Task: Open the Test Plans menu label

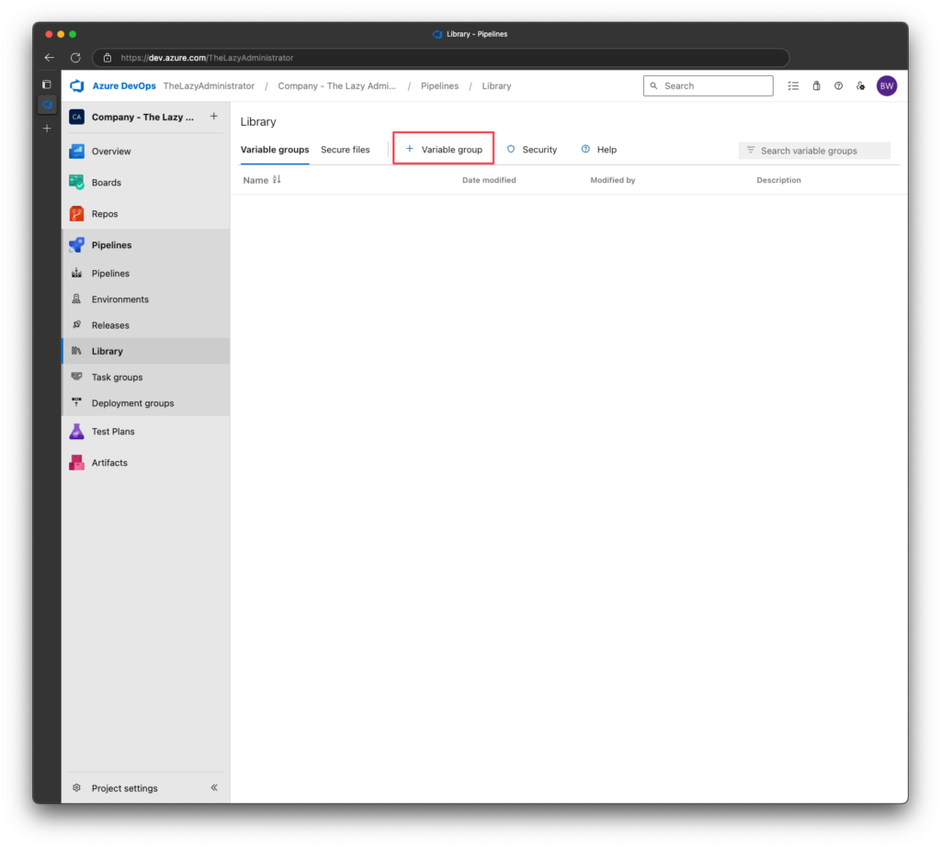Action: (113, 431)
